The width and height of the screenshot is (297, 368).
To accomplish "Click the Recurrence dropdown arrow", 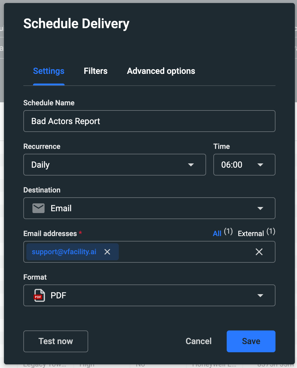I will click(191, 165).
